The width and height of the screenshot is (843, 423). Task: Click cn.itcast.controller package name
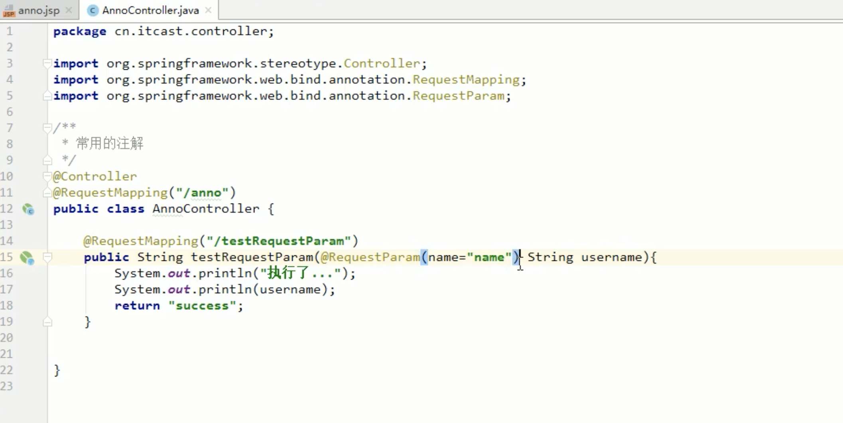tap(191, 31)
